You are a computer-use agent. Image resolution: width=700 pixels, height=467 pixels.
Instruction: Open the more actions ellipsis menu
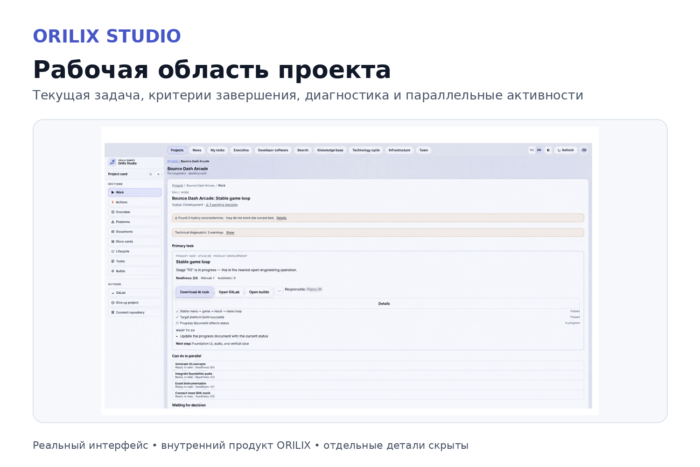(279, 291)
